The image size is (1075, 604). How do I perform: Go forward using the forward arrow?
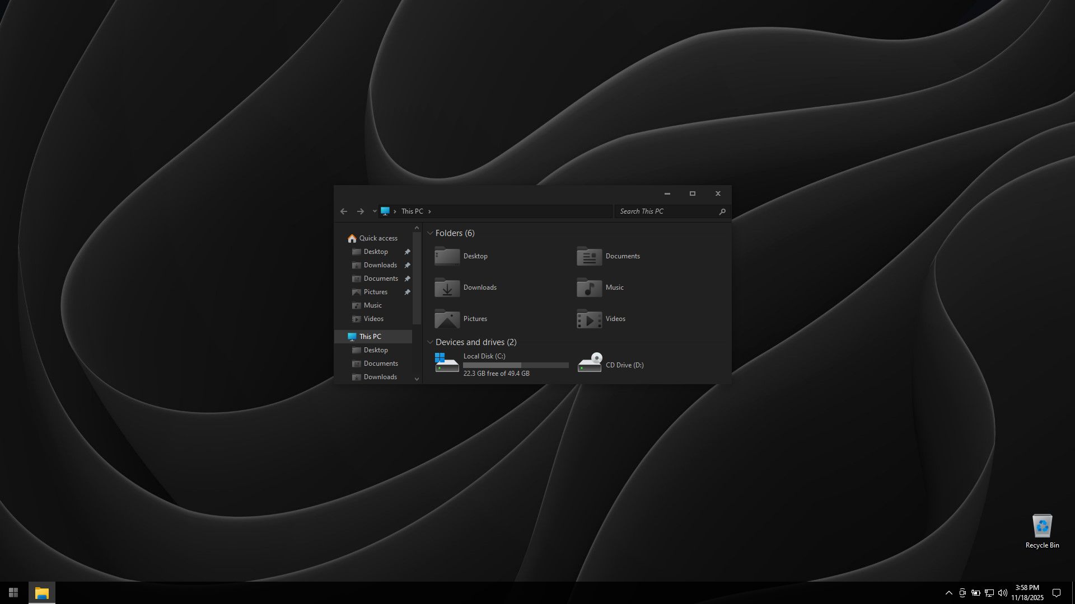click(361, 211)
